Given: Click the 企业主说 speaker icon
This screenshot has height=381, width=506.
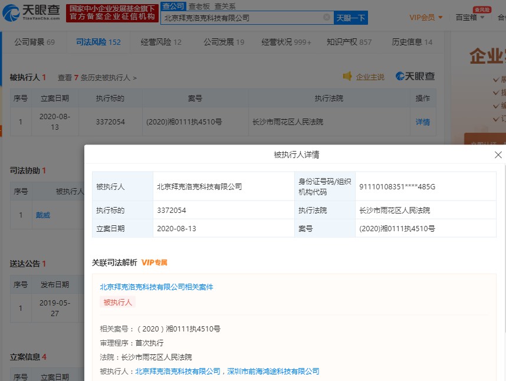Looking at the screenshot, I should pyautogui.click(x=347, y=77).
